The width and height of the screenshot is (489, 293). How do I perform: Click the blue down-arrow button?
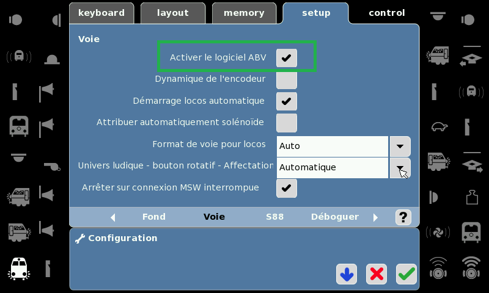[347, 274]
